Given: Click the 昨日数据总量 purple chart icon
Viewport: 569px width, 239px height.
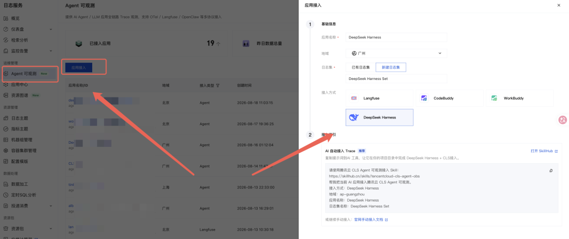Looking at the screenshot, I should [x=246, y=44].
